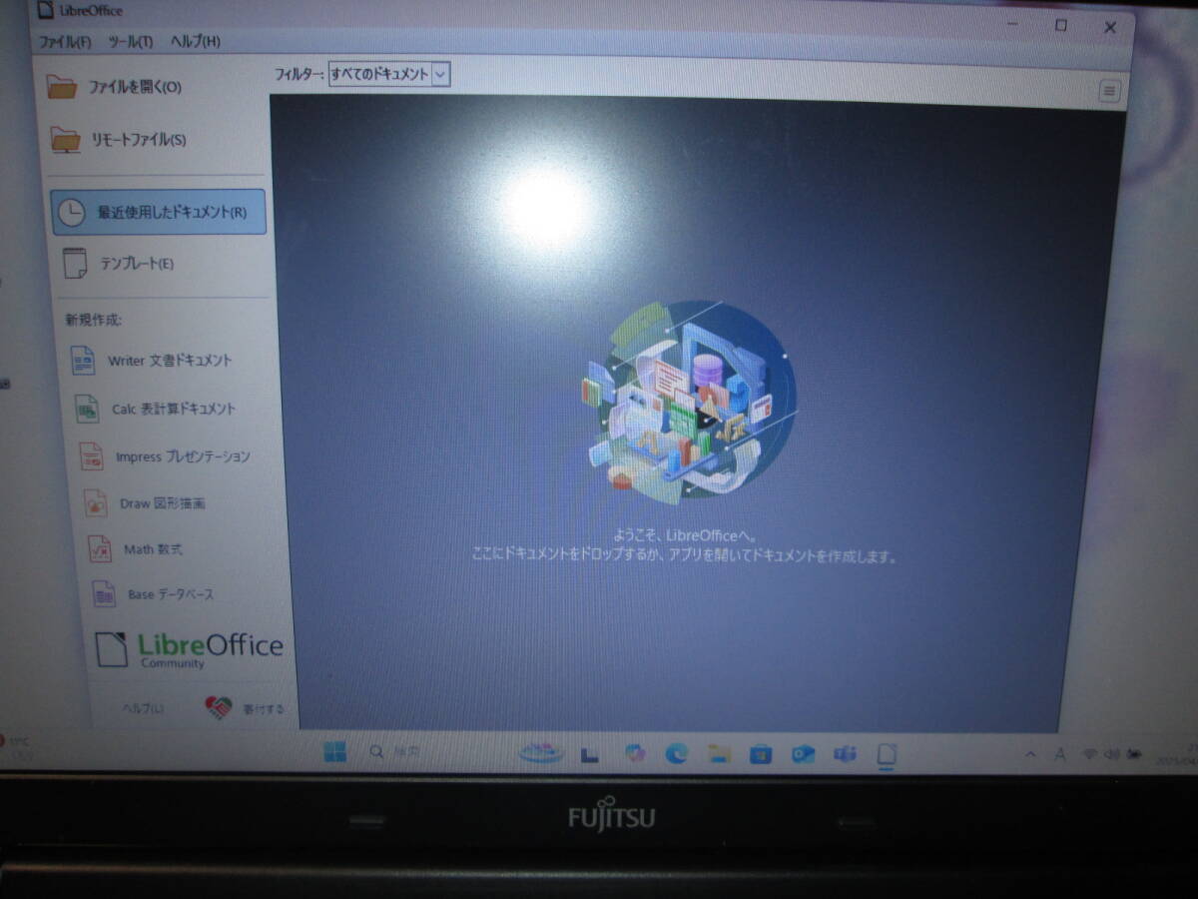Open the ファイル(F) menu
The width and height of the screenshot is (1198, 899).
click(65, 42)
